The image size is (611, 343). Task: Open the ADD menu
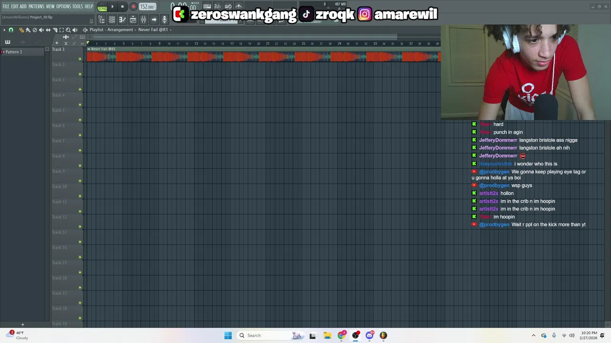click(23, 7)
